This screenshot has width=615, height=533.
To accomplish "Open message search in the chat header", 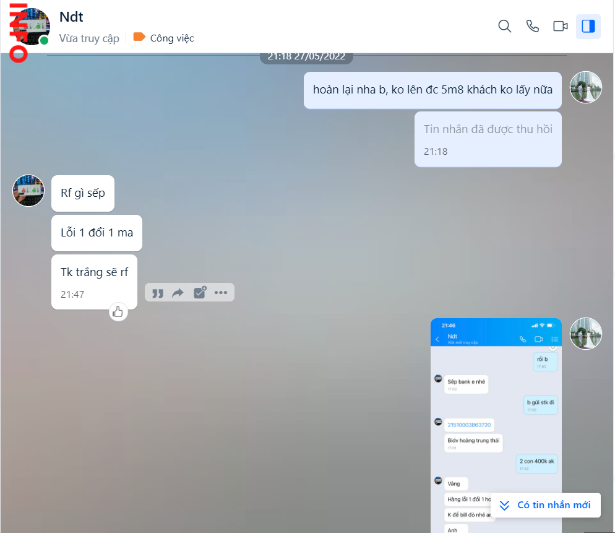I will pyautogui.click(x=505, y=26).
